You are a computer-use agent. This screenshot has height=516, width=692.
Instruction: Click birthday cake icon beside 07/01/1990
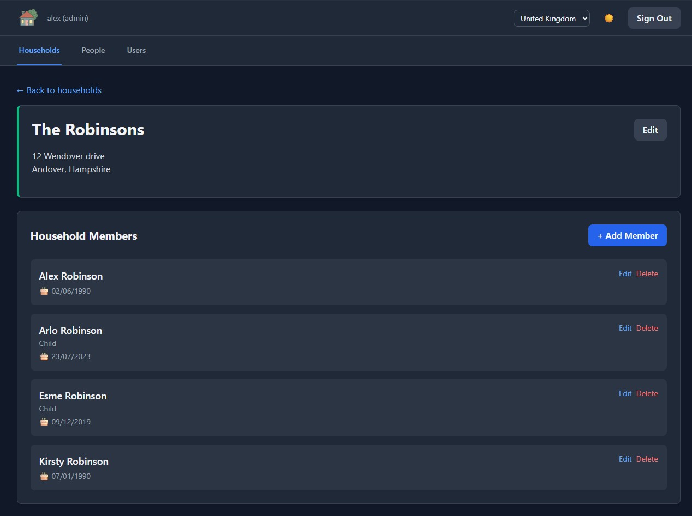pyautogui.click(x=44, y=476)
